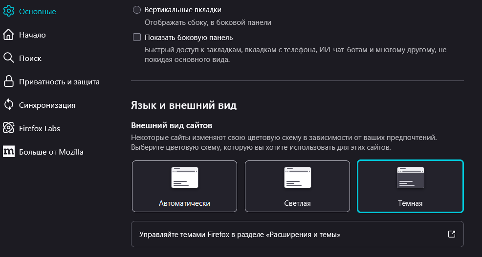
Task: Select the Вертикальные вкладки radio button
Action: click(x=137, y=10)
